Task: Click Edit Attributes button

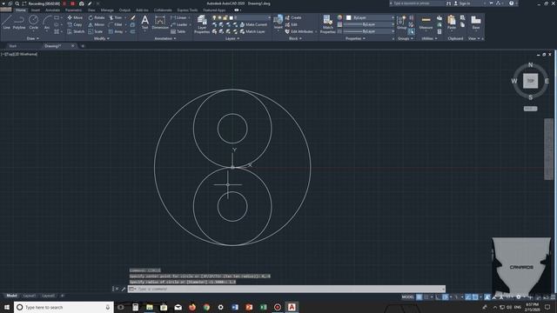Action: tap(299, 31)
